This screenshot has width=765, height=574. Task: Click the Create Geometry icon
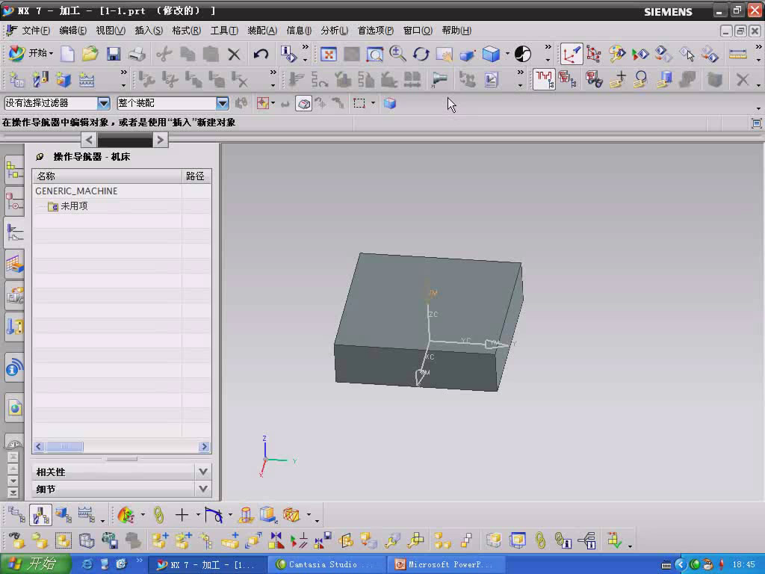pos(63,79)
